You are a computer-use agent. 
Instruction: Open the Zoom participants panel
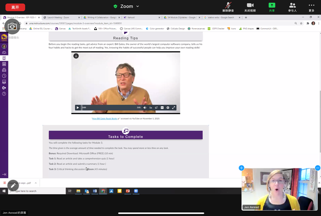pyautogui.click(x=292, y=6)
